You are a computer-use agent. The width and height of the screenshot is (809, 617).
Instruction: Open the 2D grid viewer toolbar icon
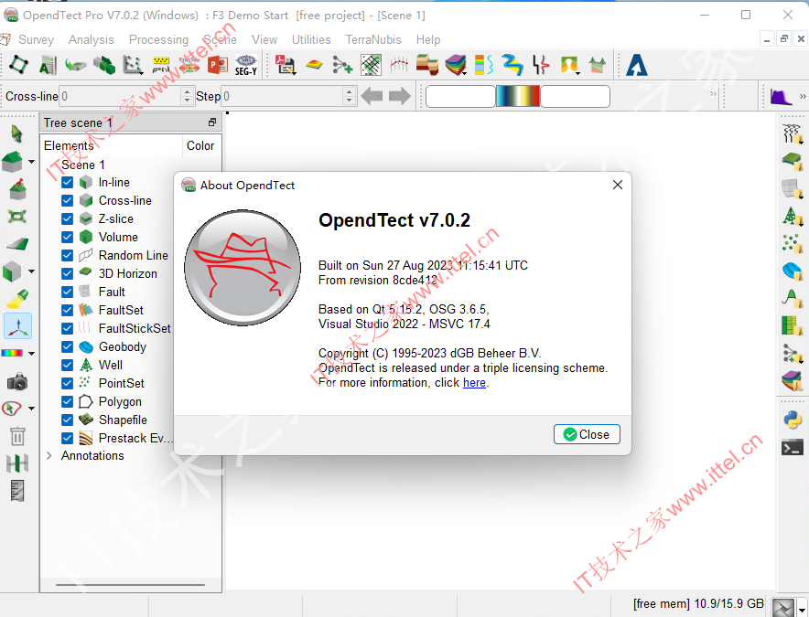click(x=371, y=65)
